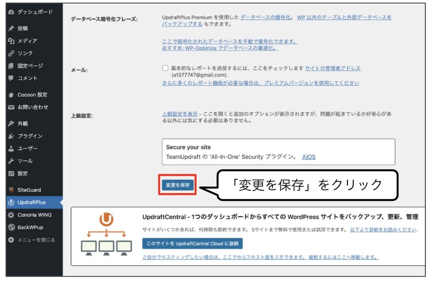Click the paintbrush icon beside 外観

(x=11, y=123)
